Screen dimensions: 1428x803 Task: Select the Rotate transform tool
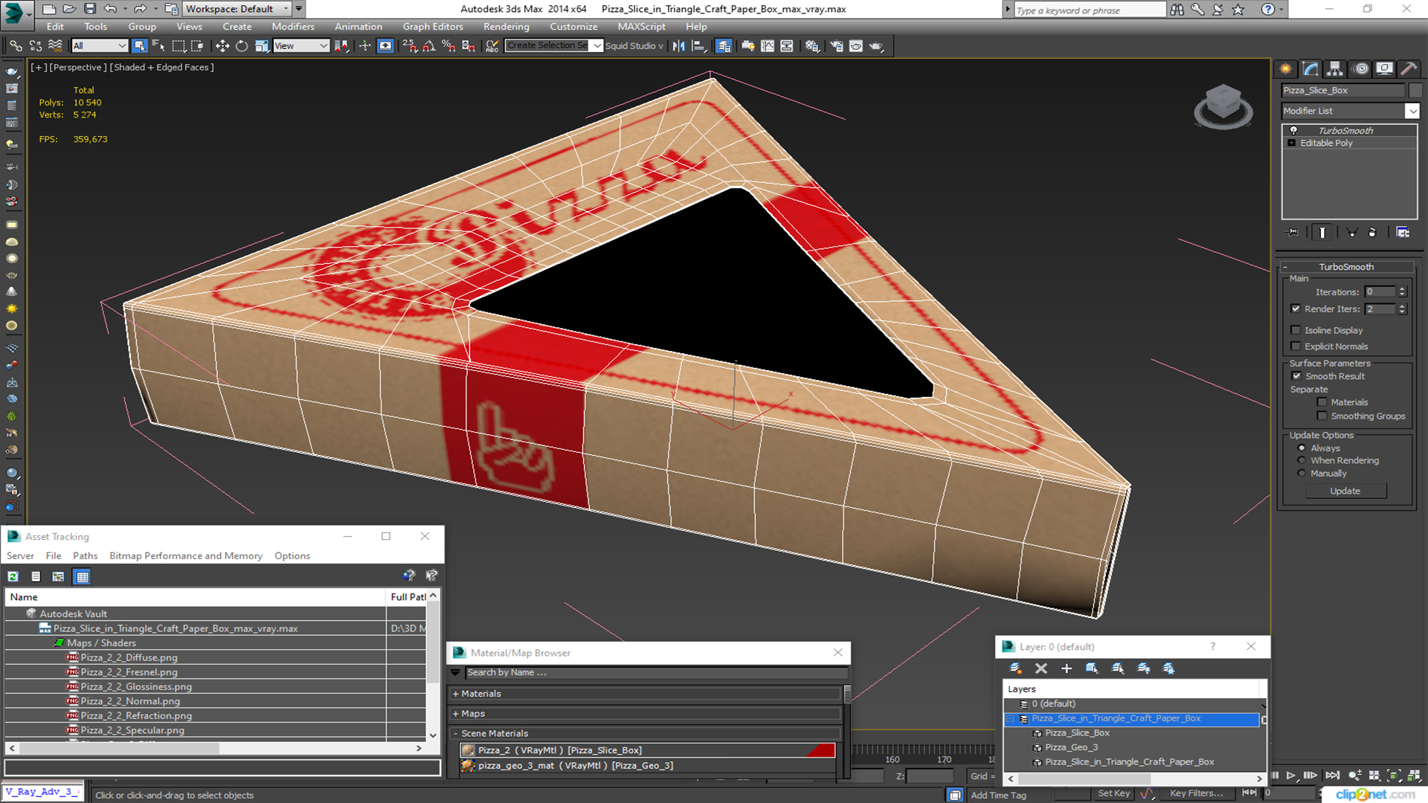(x=242, y=46)
